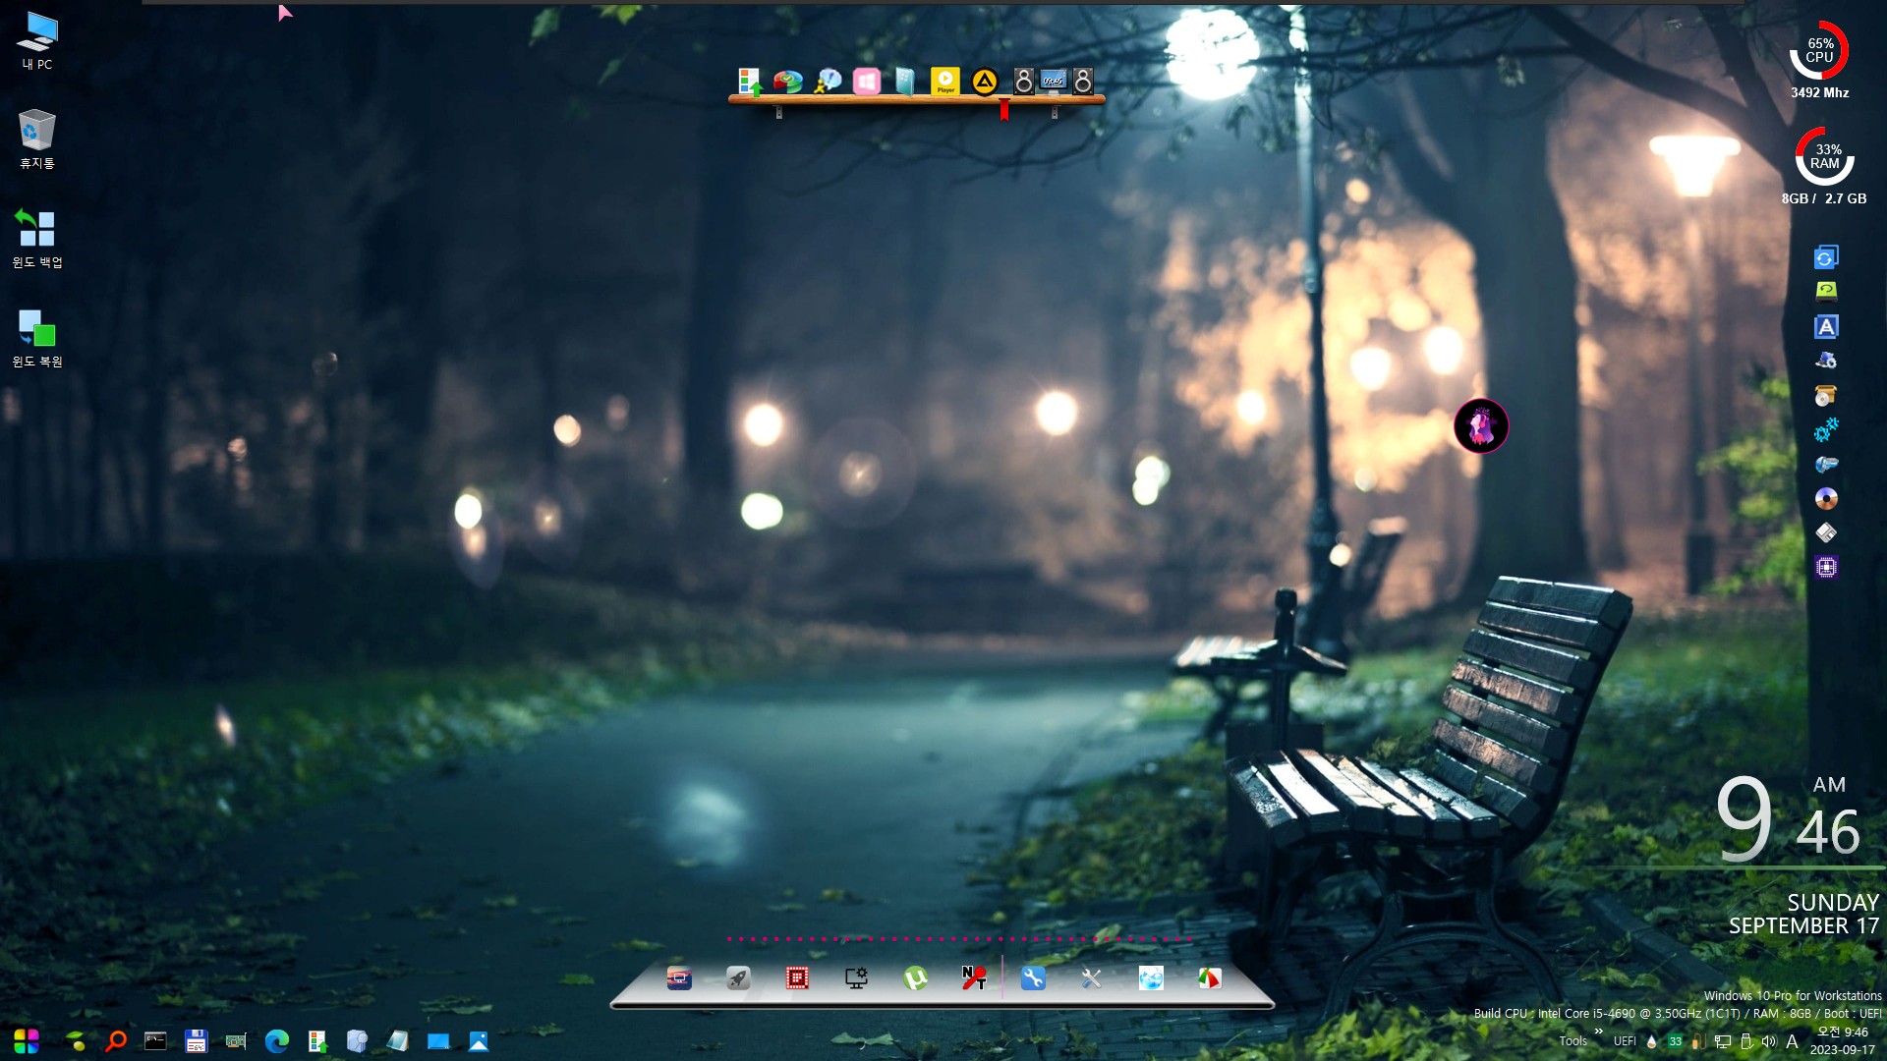Click the blue letter A icon in right sidebar

click(1826, 327)
